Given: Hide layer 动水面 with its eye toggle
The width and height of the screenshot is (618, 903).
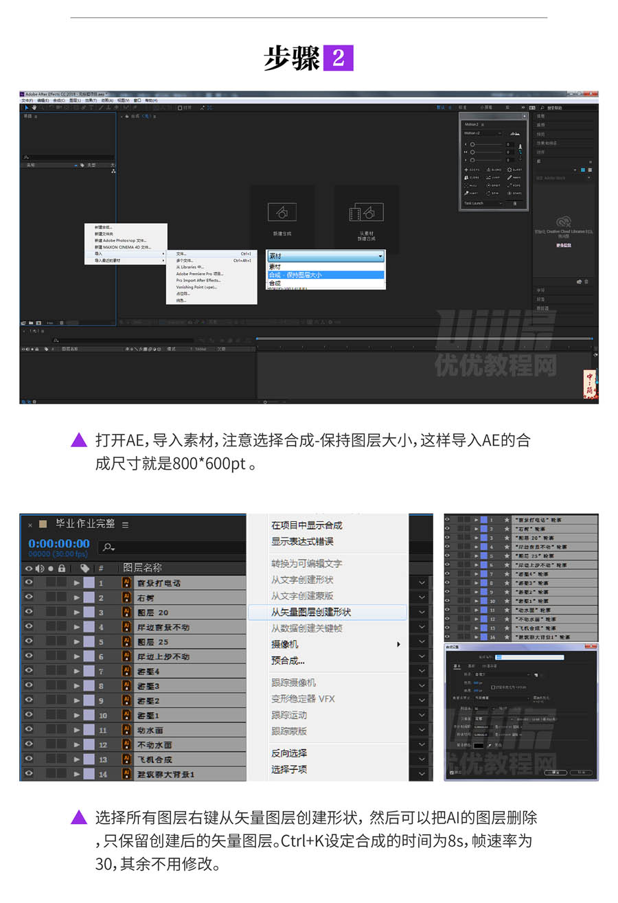Looking at the screenshot, I should coord(29,730).
